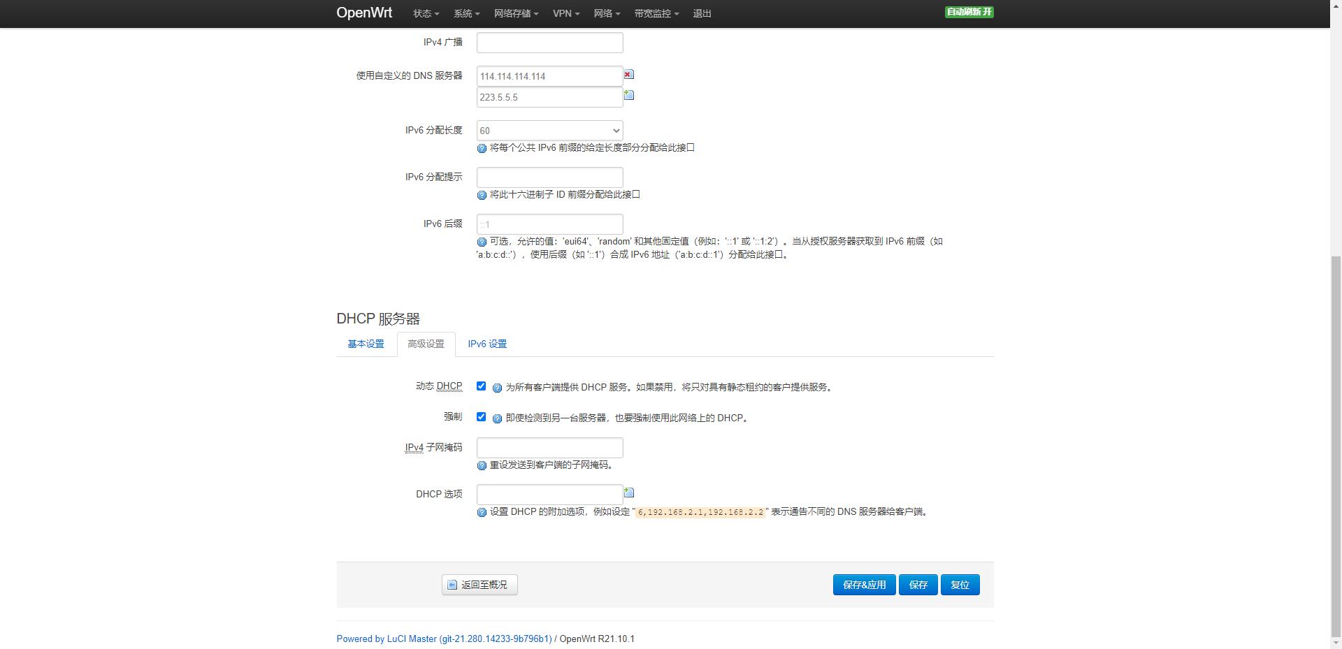Click the help icon beside 强制 option
Image resolution: width=1342 pixels, height=649 pixels.
[x=497, y=418]
